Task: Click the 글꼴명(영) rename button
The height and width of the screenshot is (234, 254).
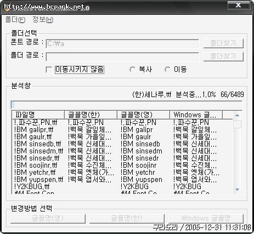Action: [x=48, y=219]
